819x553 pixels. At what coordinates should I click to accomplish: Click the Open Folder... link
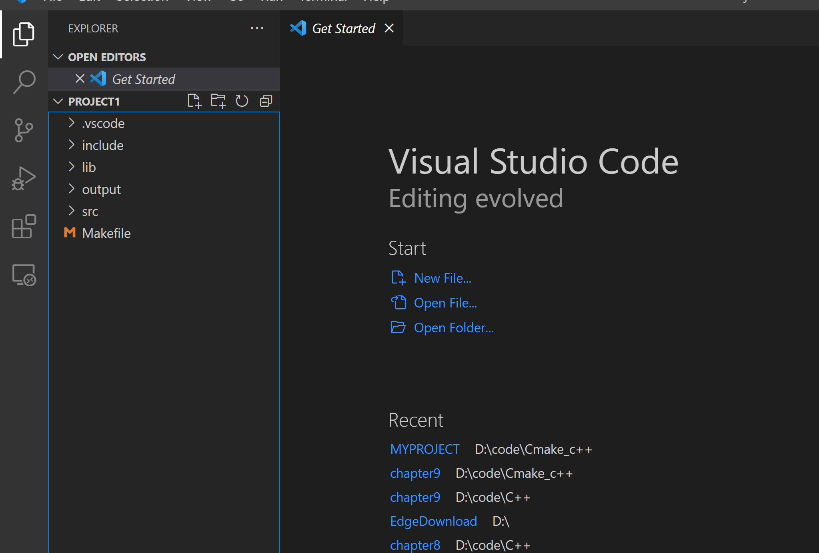coord(454,327)
